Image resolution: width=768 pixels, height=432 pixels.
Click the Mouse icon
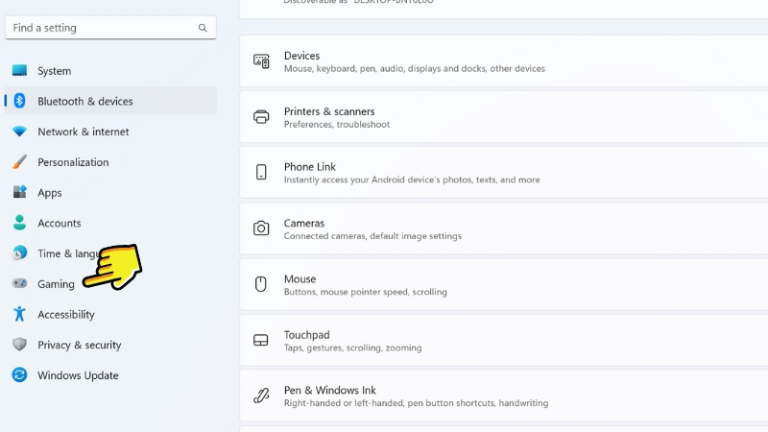261,284
